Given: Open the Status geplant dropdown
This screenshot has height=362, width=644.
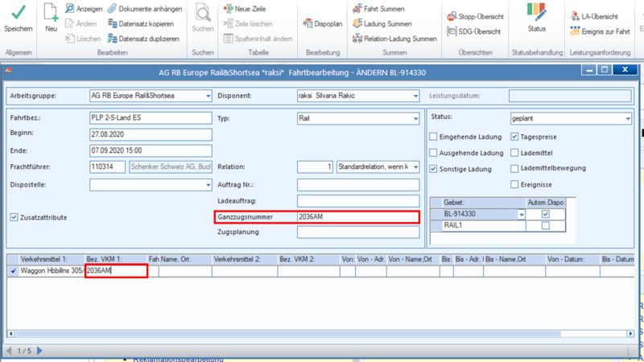Looking at the screenshot, I should coord(628,118).
